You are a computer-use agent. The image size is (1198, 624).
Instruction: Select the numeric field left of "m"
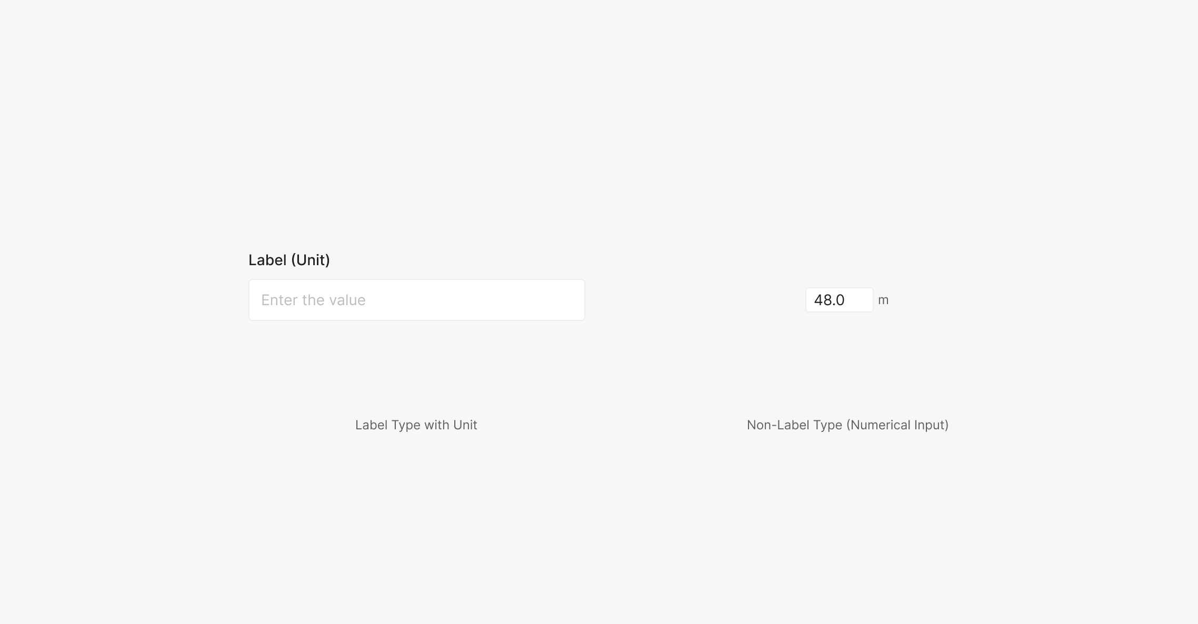tap(839, 300)
